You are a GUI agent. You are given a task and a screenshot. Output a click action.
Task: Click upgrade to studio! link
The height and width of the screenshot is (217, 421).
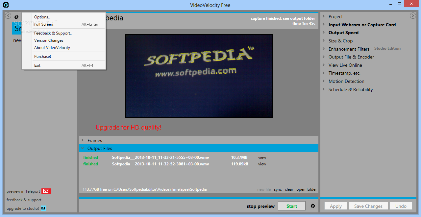click(x=23, y=208)
